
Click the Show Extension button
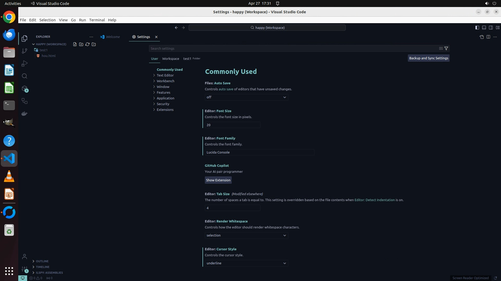(218, 180)
